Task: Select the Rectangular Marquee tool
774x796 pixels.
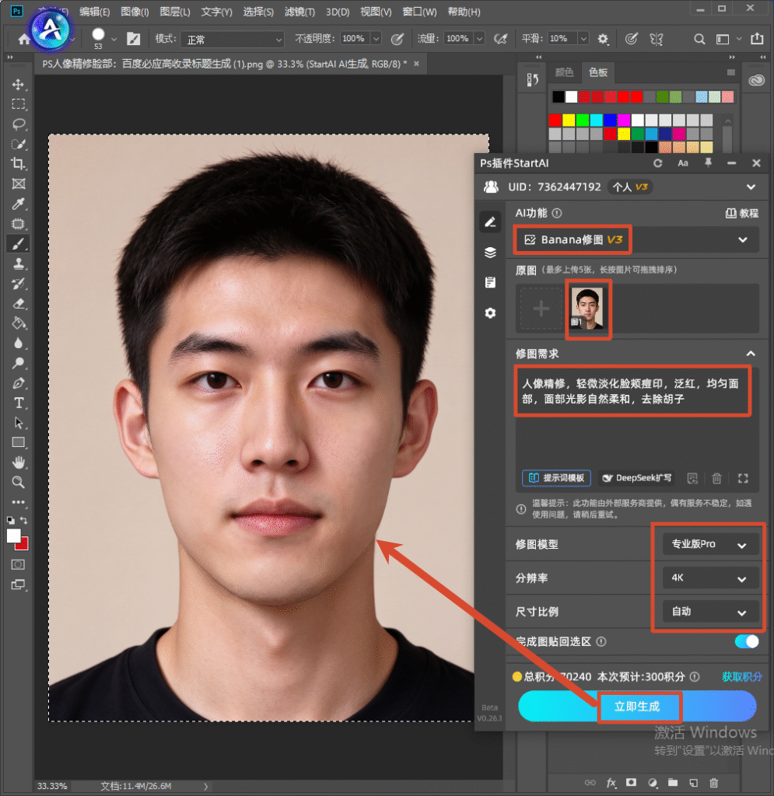Action: point(19,104)
